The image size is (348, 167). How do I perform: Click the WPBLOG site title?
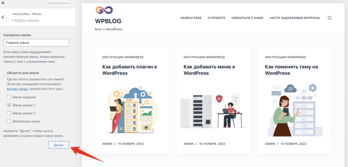pos(108,21)
